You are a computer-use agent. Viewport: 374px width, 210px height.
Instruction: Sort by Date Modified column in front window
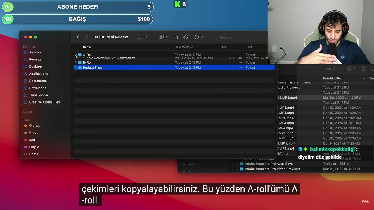click(x=184, y=47)
